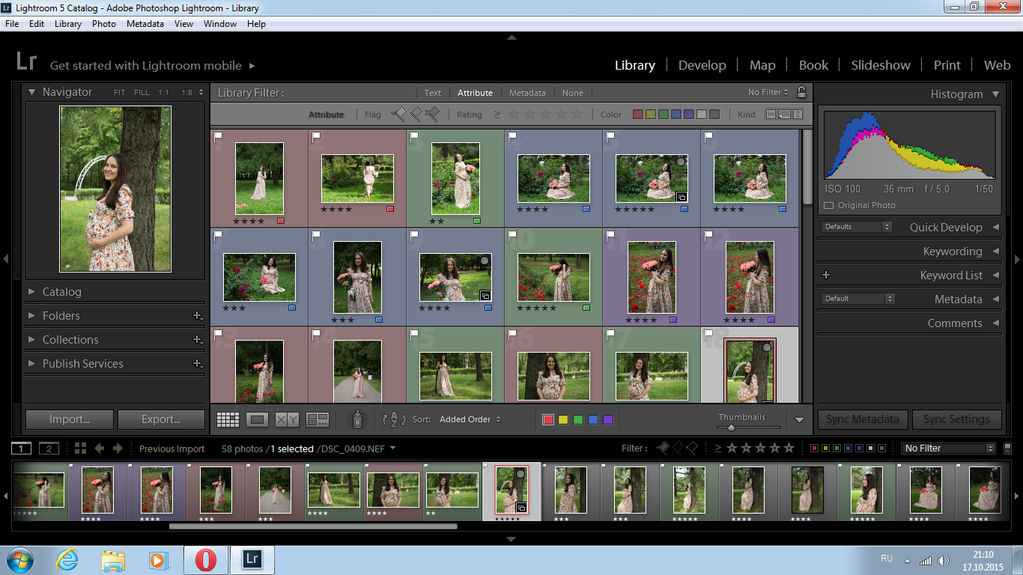1023x575 pixels.
Task: Go back with left arrow in filmstrip bar
Action: tap(100, 448)
